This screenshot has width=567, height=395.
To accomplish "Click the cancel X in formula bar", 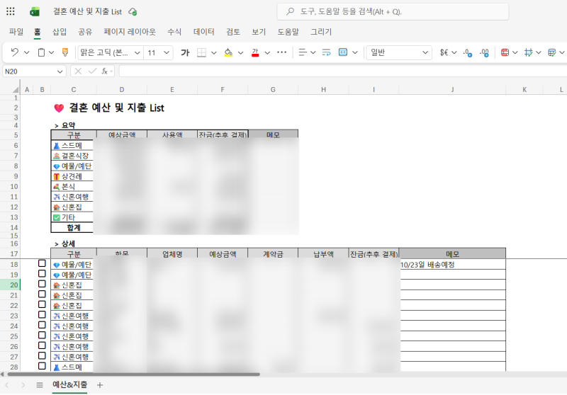I will click(x=78, y=71).
